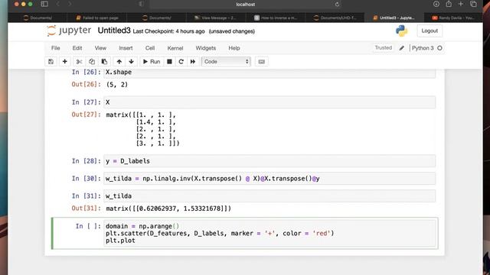Click the active cell with plt.scatter code
Viewport: 490px width, 275px height.
pyautogui.click(x=269, y=233)
